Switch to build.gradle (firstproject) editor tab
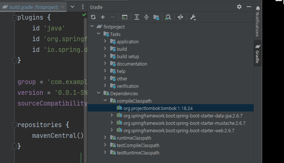 click(34, 7)
